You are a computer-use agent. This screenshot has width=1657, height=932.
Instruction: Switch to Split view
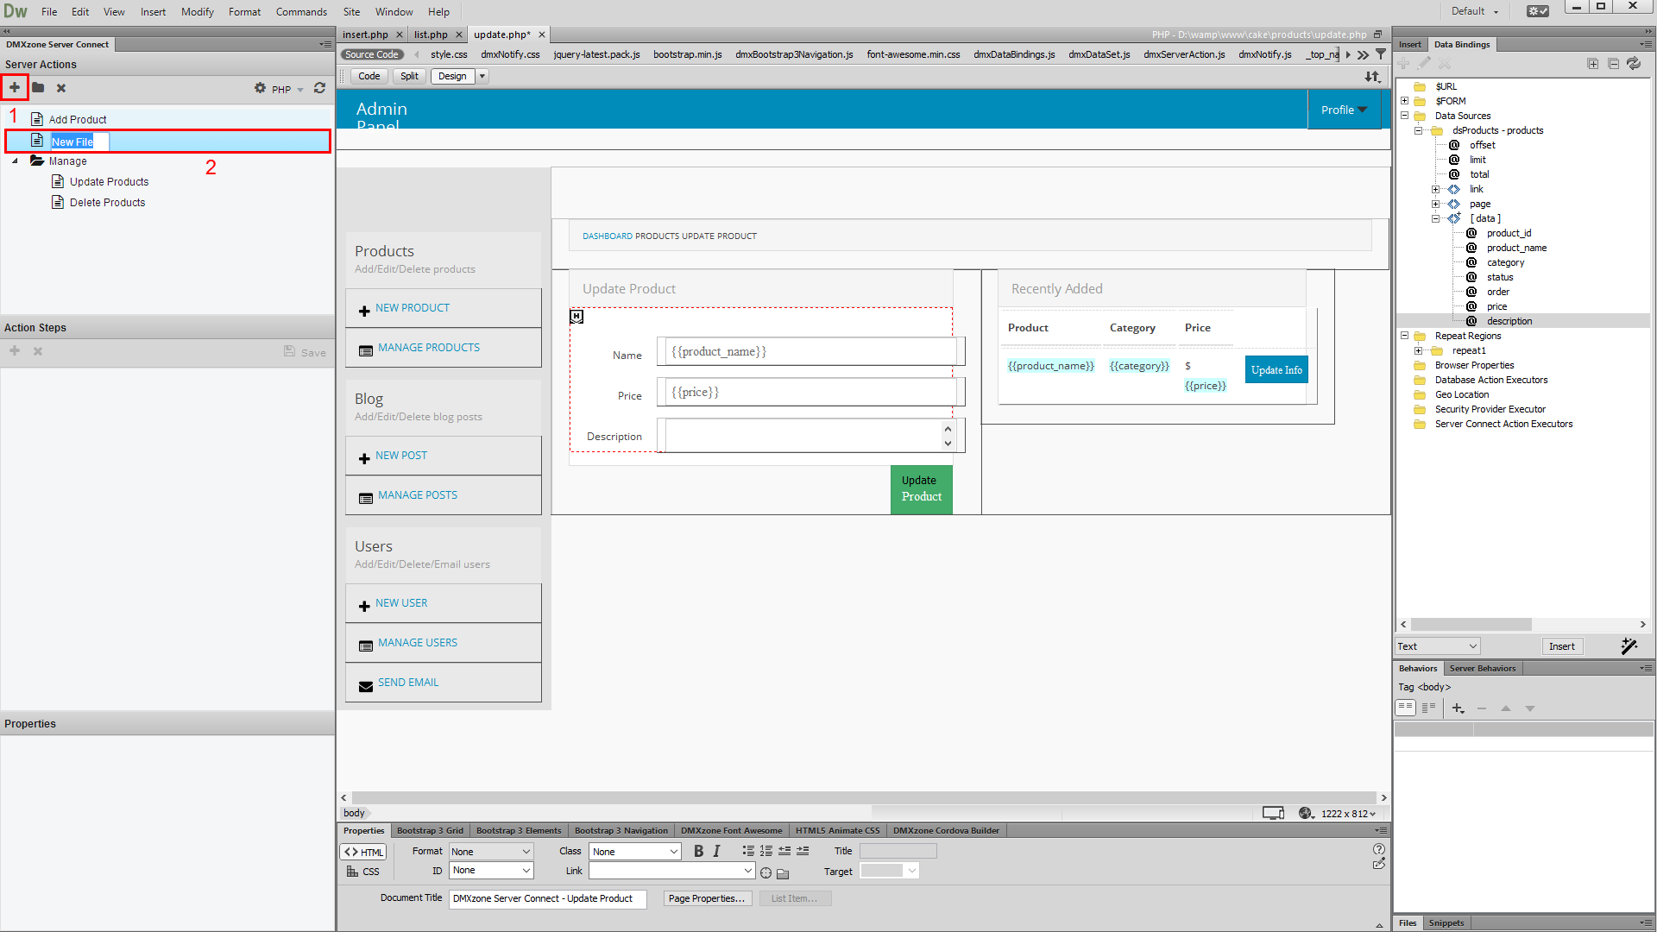[409, 76]
